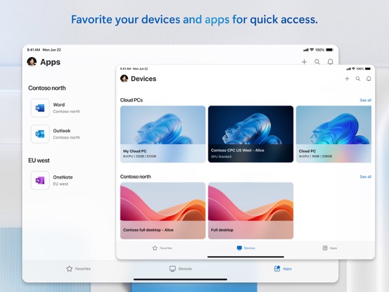
Task: Click the EU west heading
Action: [x=39, y=161]
